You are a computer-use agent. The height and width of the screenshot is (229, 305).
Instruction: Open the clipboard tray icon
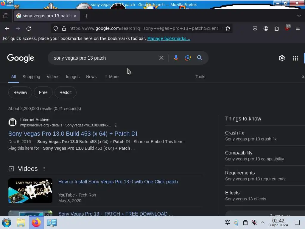(245, 222)
